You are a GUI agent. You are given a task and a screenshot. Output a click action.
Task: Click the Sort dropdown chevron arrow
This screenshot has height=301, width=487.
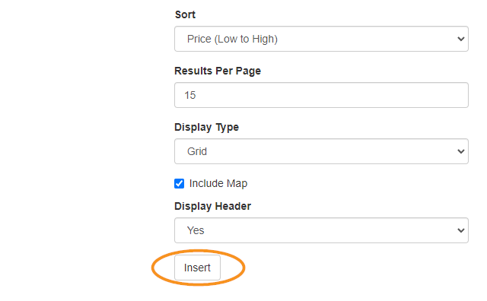[461, 39]
